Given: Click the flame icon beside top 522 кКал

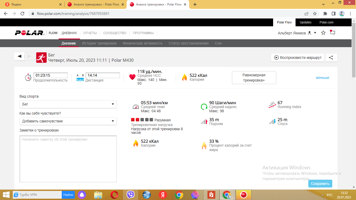Looking at the screenshot, I should click(x=185, y=77).
